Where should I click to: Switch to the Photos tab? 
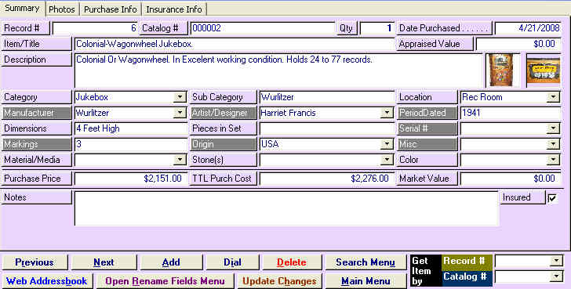(61, 9)
